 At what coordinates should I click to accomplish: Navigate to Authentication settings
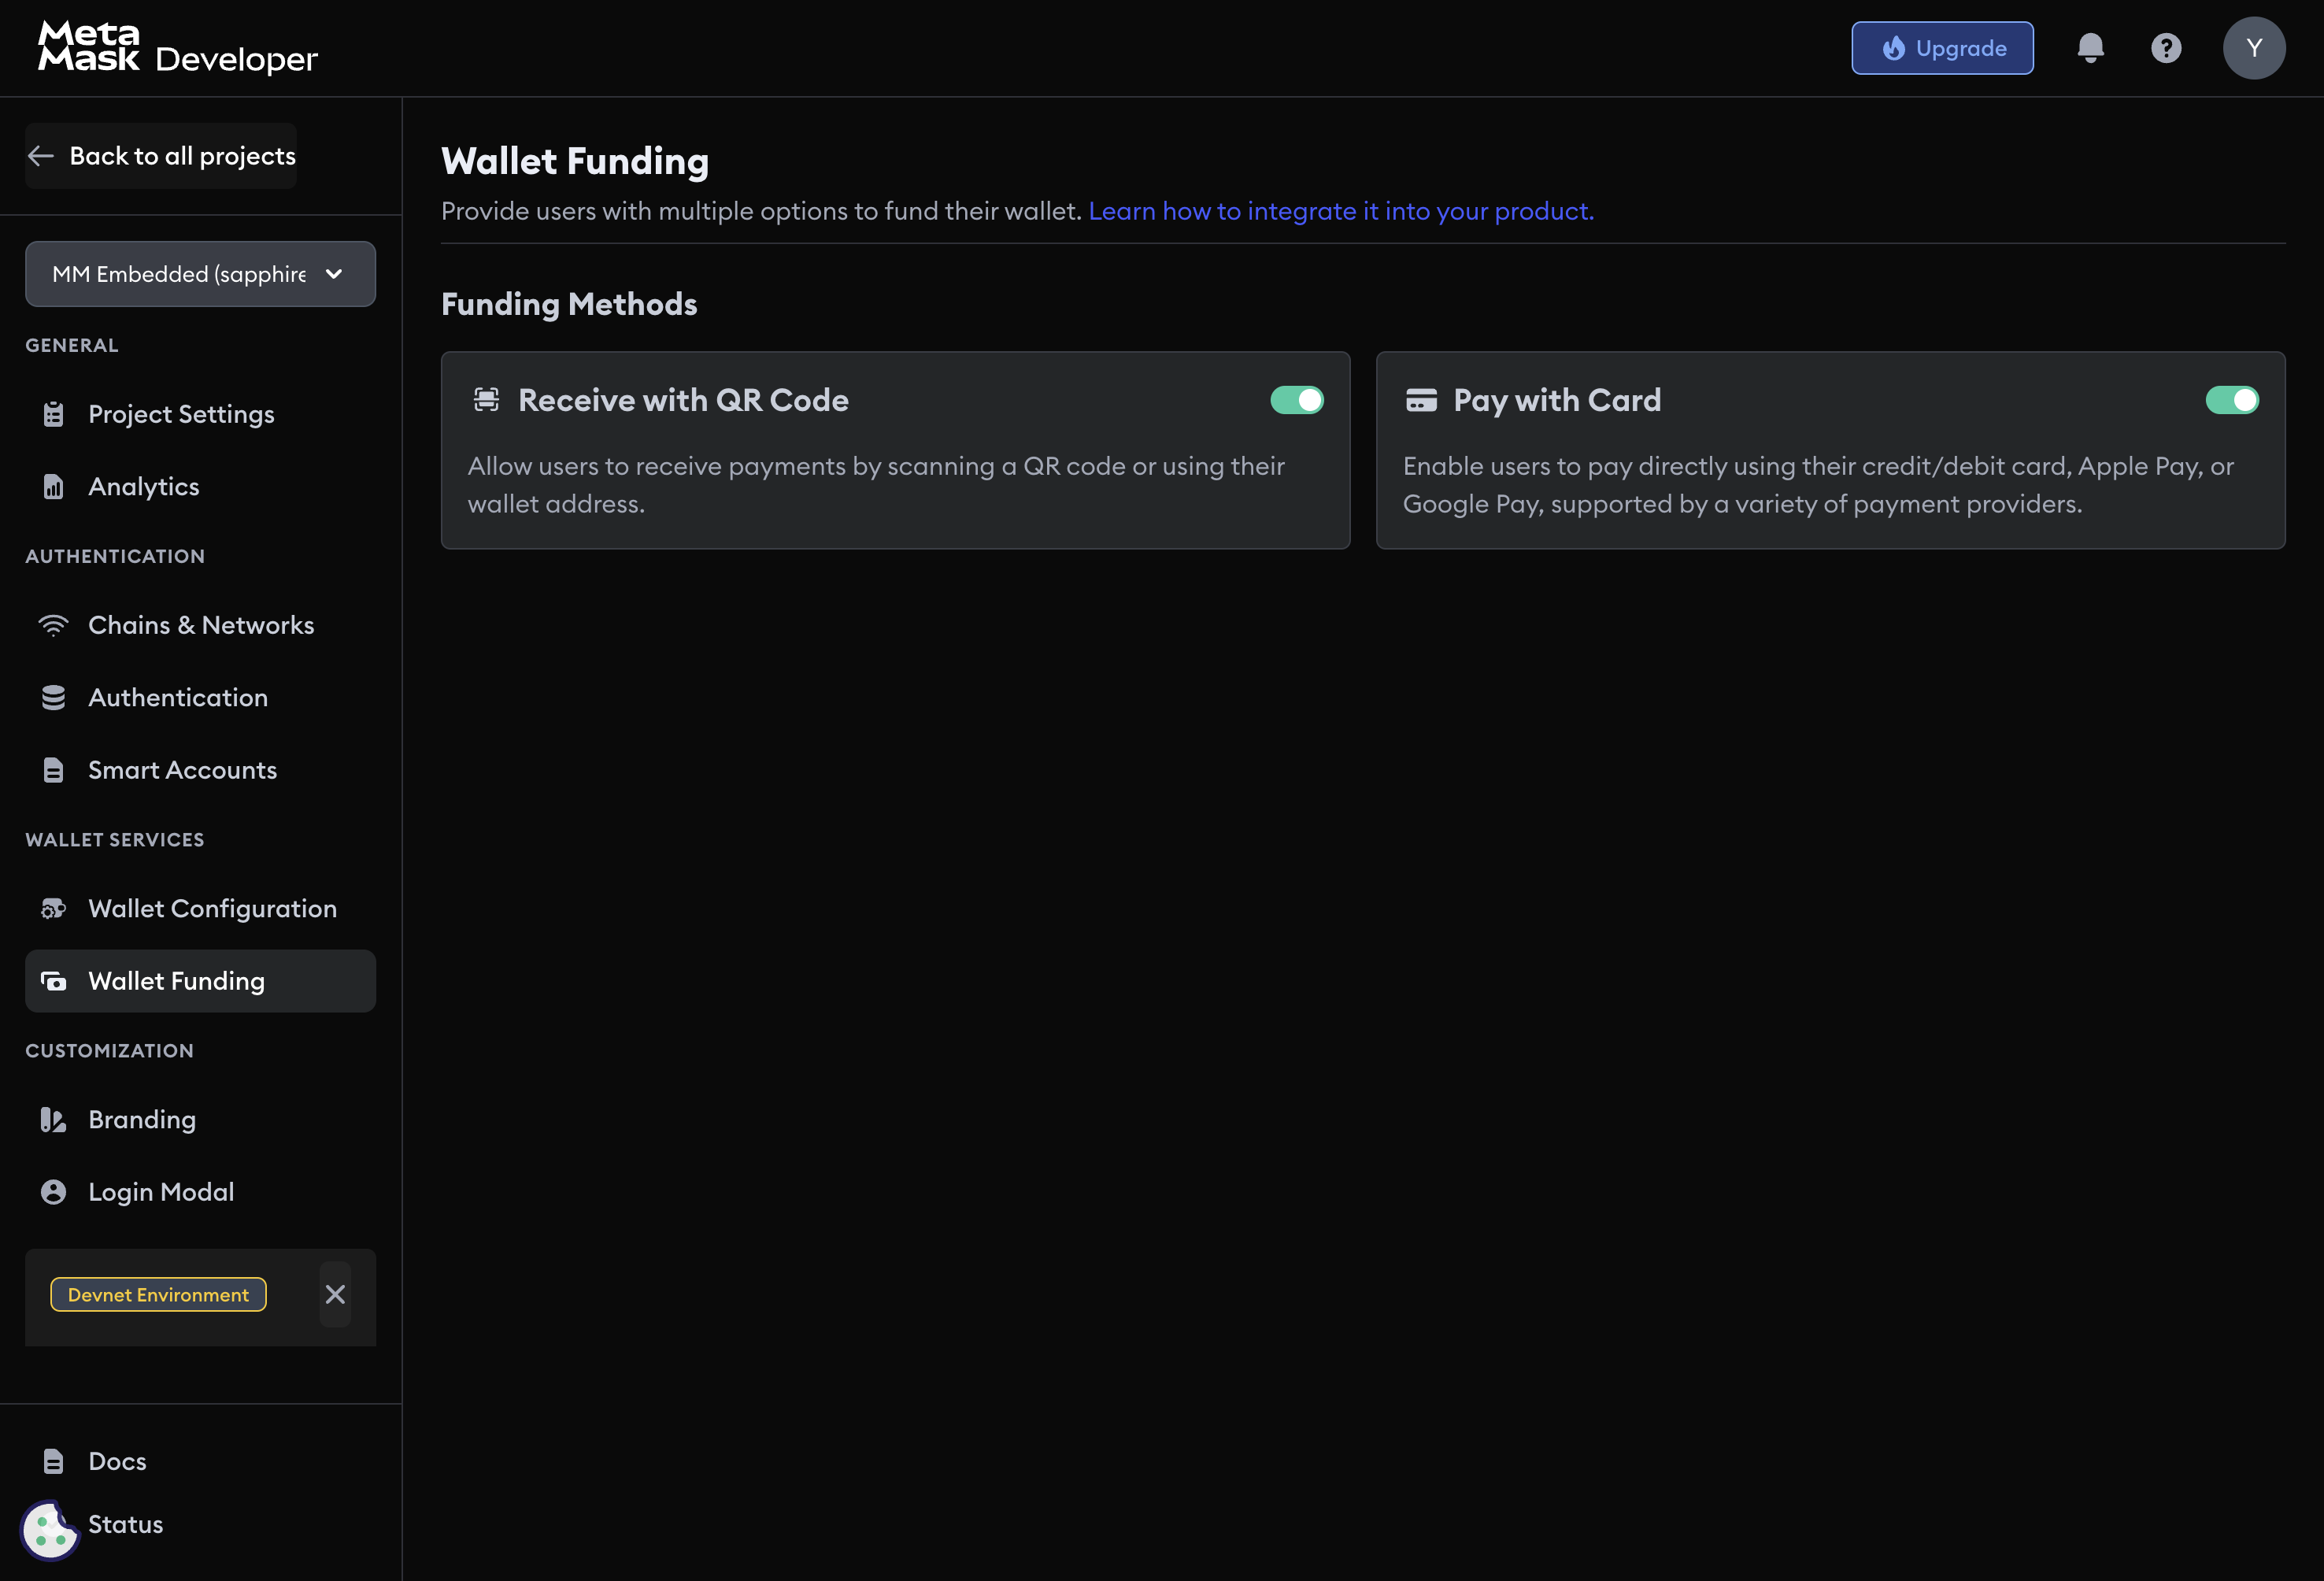tap(200, 698)
